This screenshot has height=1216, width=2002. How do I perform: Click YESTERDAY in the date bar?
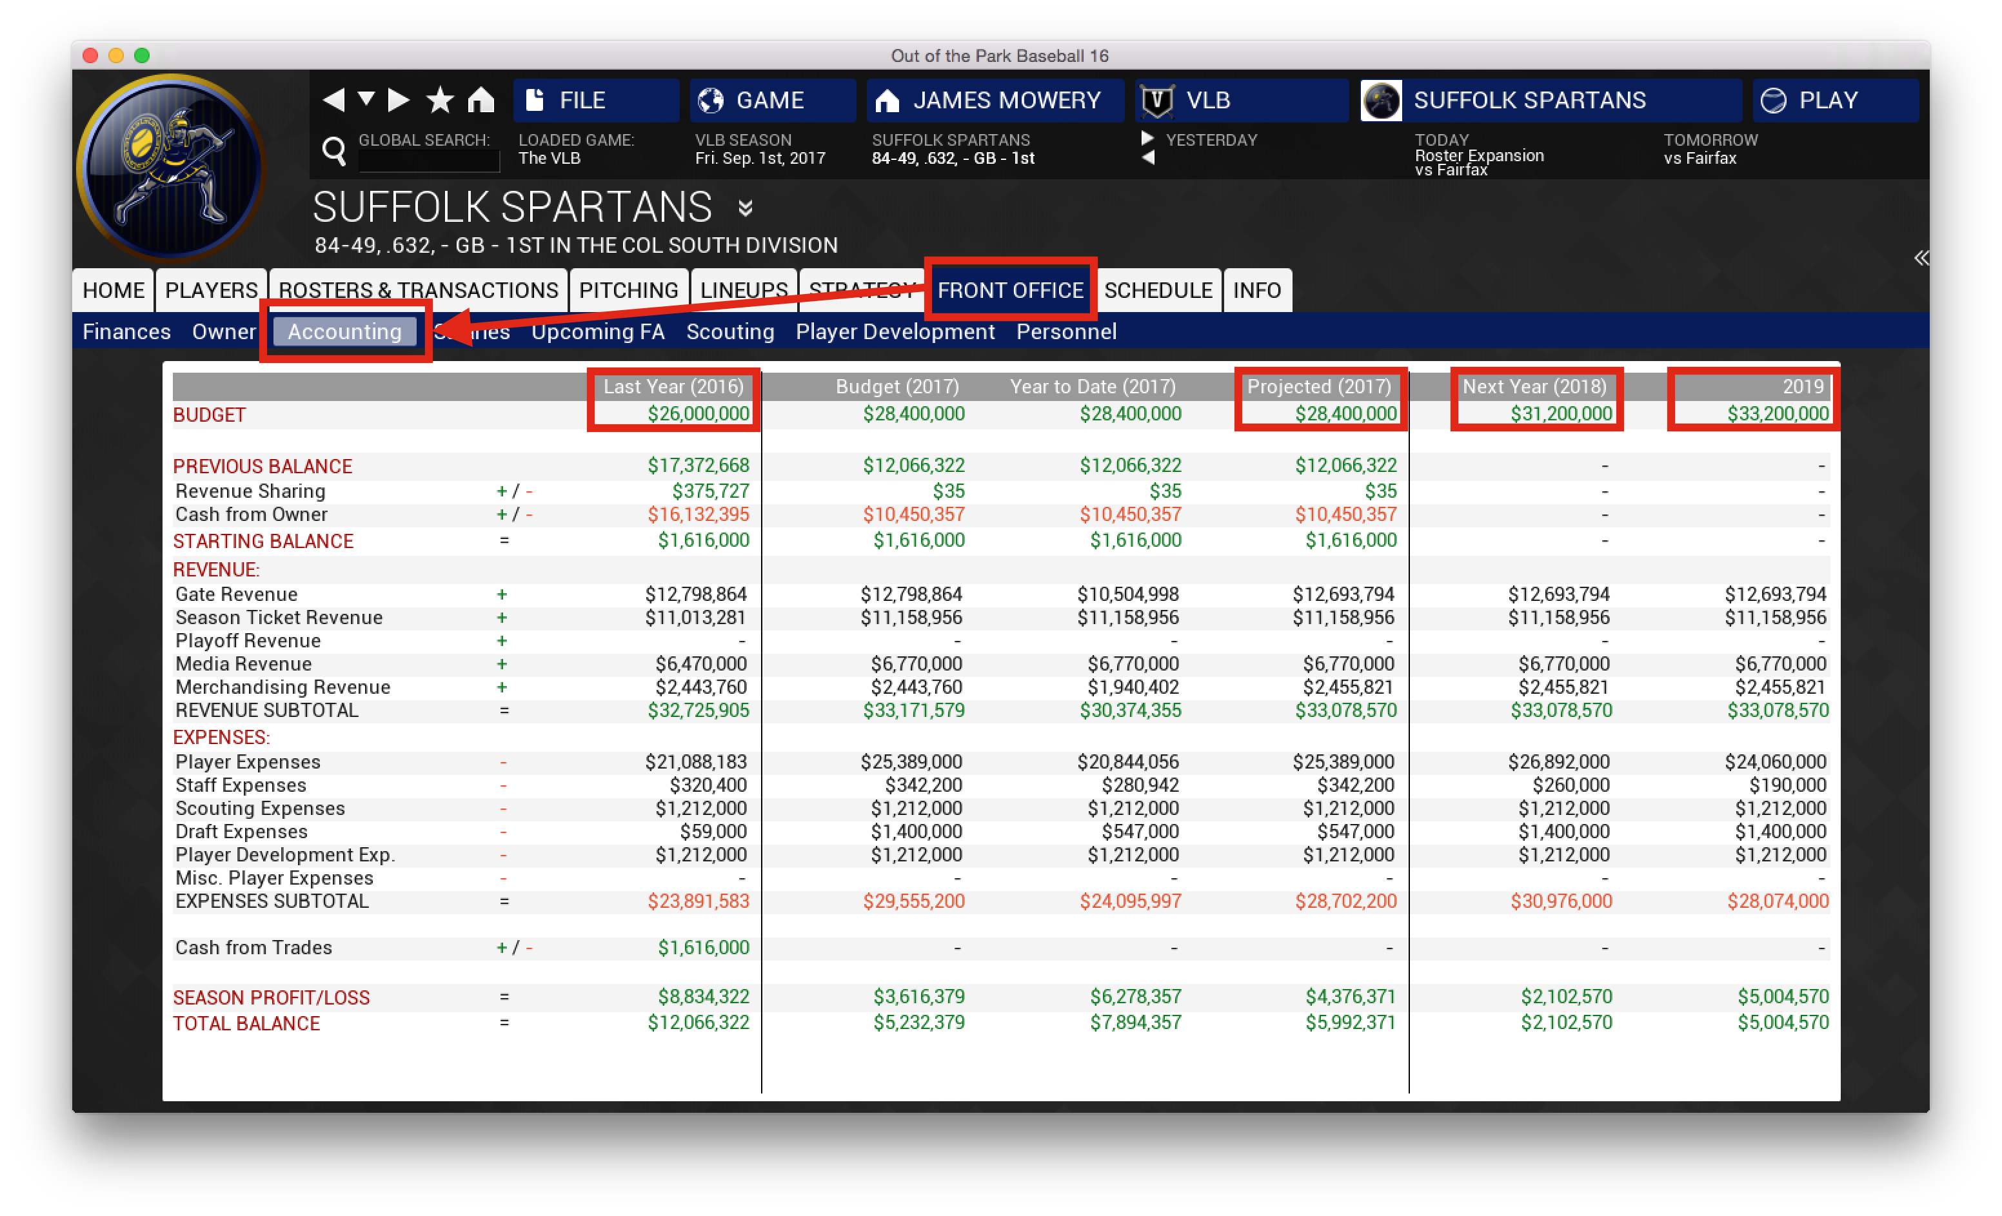(1211, 140)
